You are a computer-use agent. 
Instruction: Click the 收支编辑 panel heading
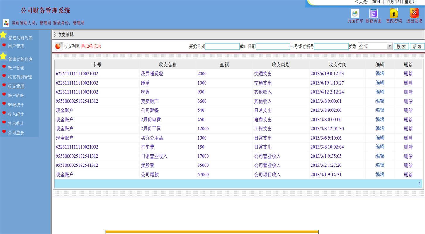pos(66,35)
